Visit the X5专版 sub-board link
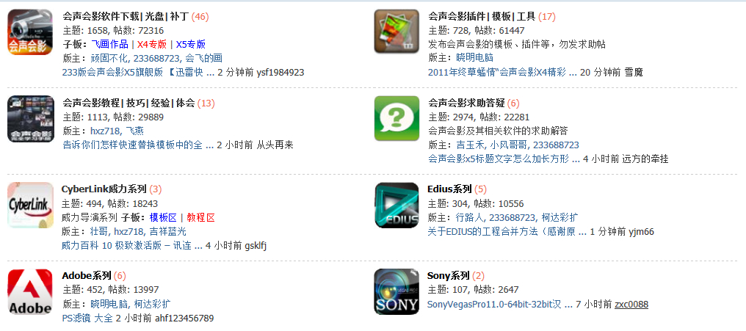 point(191,45)
